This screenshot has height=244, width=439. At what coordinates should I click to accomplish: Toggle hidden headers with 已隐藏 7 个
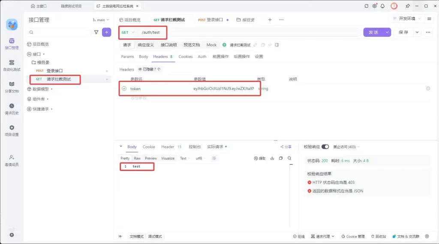point(150,69)
